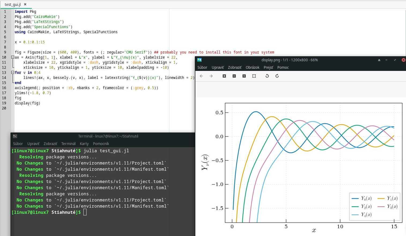
Task: Open the Pomocník menu in terminal
Action: [101, 144]
